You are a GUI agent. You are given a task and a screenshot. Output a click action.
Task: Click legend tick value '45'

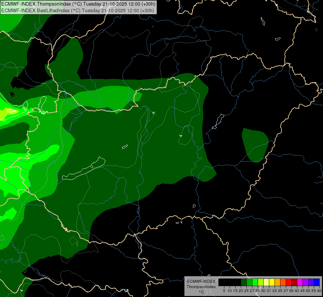coord(303,291)
